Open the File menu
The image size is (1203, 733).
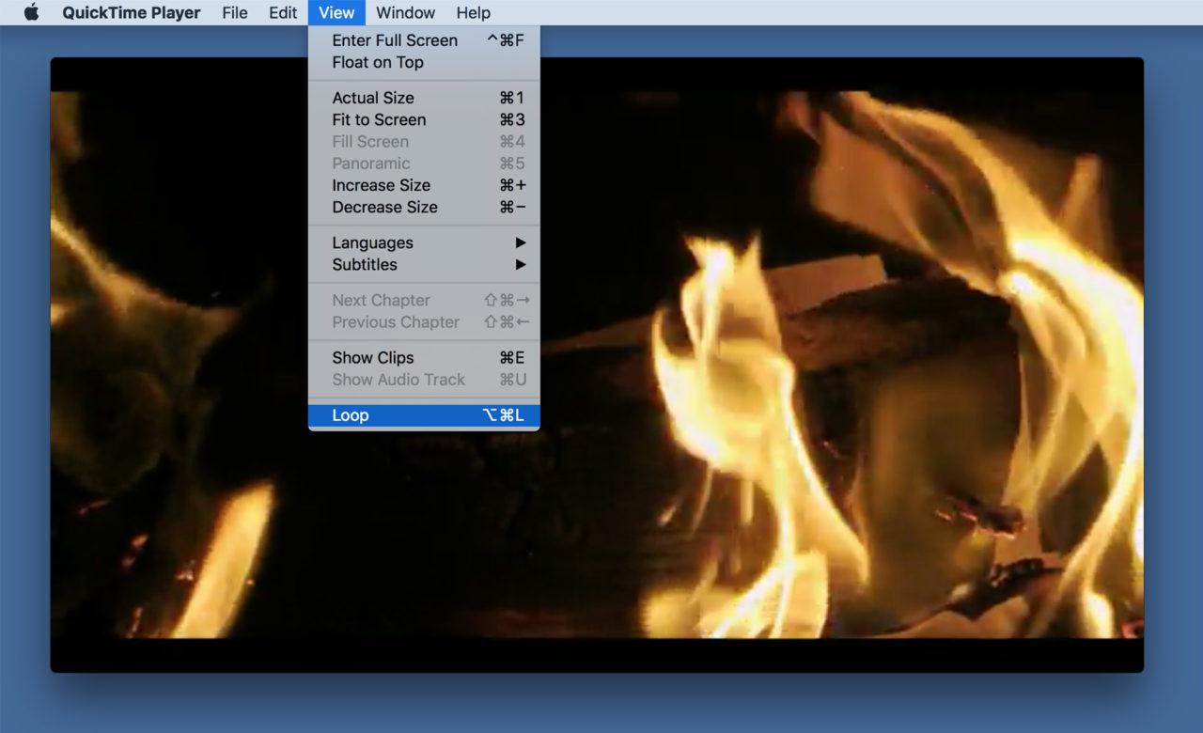click(x=235, y=12)
